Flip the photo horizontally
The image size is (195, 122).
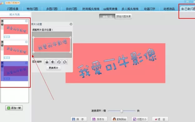(53, 62)
